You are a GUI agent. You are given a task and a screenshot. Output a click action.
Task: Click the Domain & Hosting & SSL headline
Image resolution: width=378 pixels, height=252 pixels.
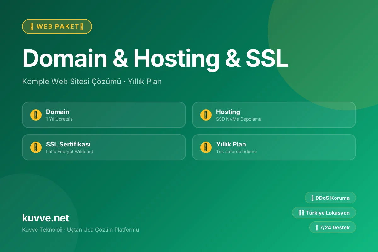pyautogui.click(x=155, y=59)
